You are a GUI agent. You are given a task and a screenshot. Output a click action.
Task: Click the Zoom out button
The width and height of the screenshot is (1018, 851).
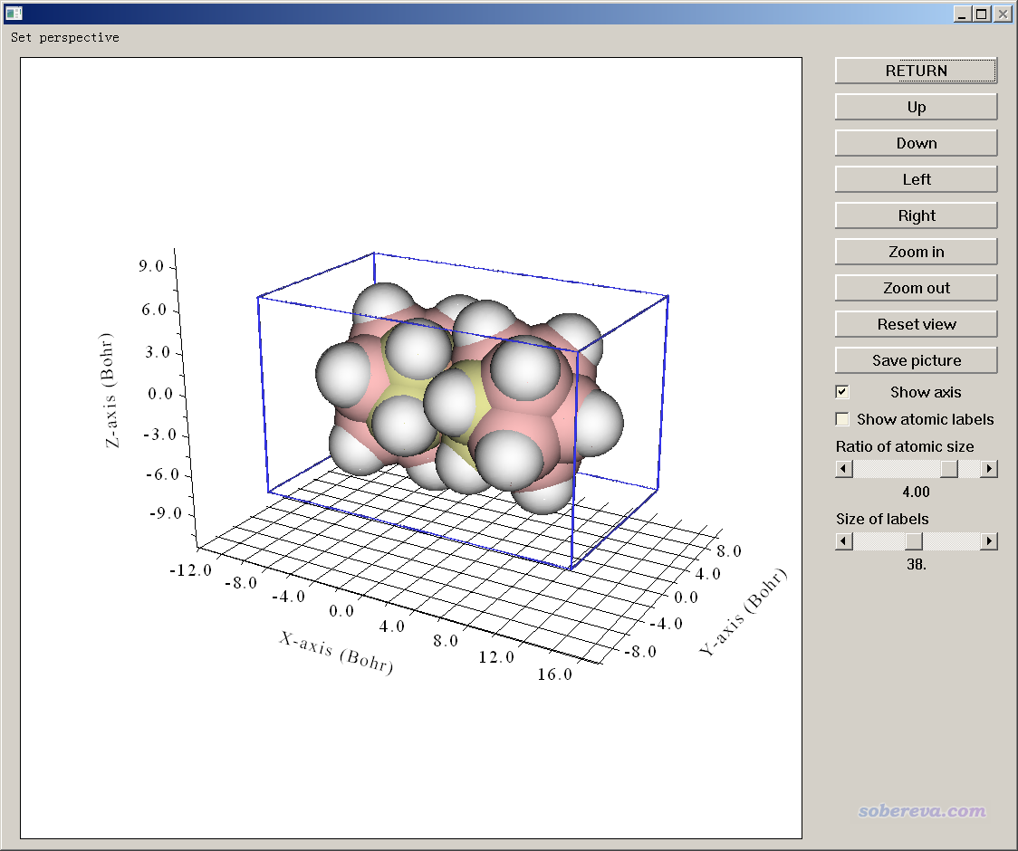click(916, 288)
